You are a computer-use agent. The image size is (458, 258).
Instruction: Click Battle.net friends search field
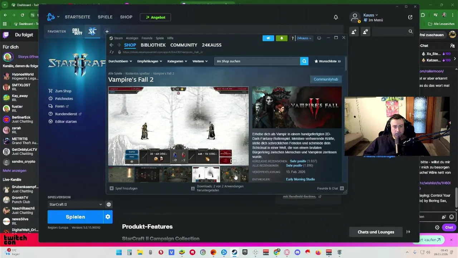(x=394, y=32)
